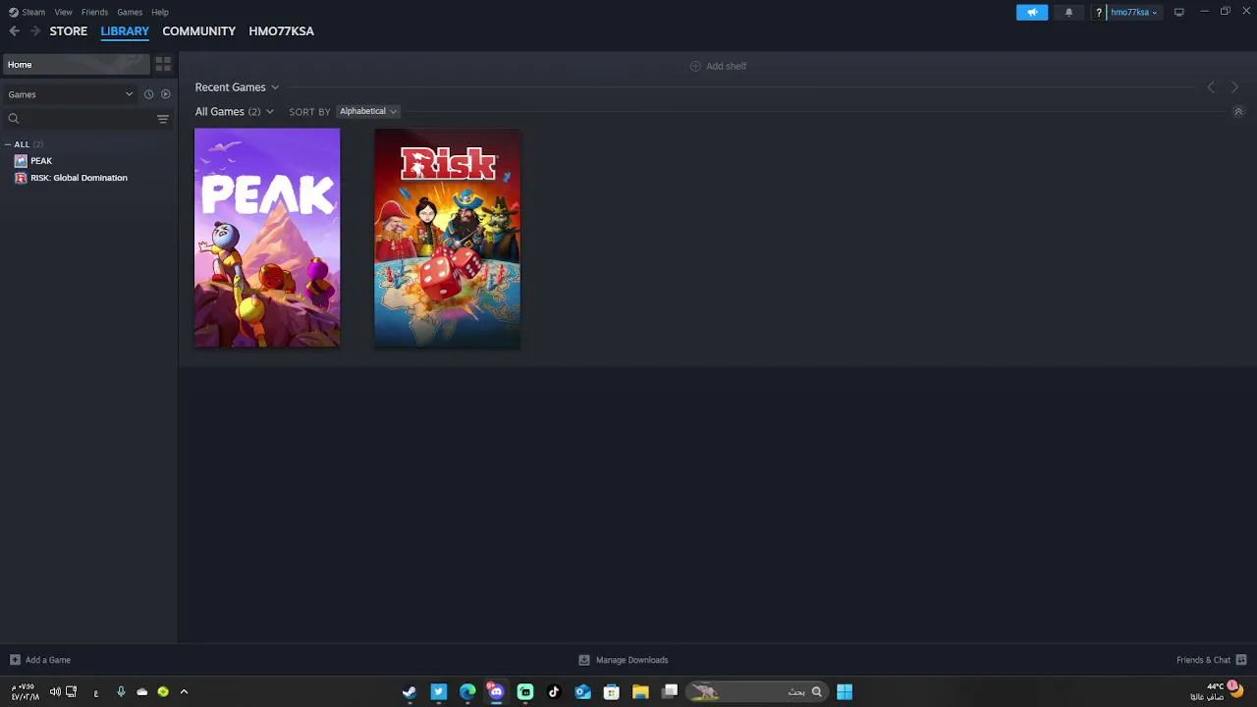Open the Help menu
Screen dimensions: 1257x707
coord(160,12)
